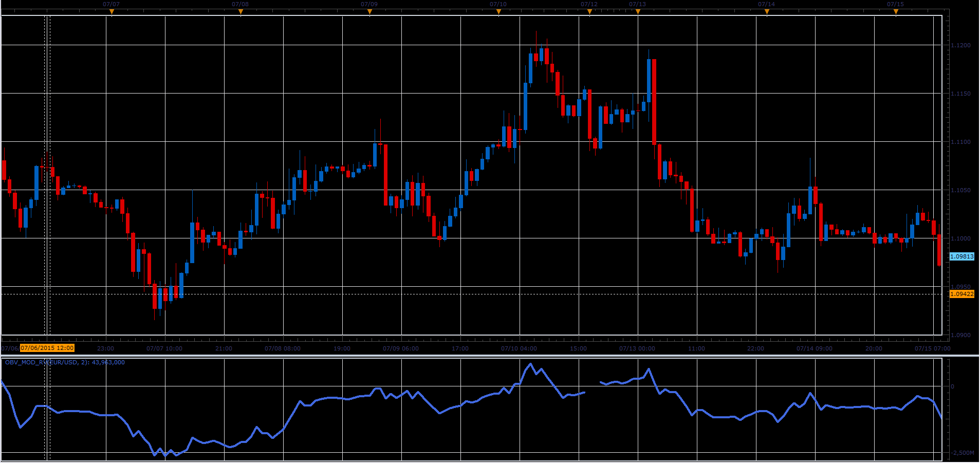The width and height of the screenshot is (980, 463).
Task: Click the orange day marker under 07/10
Action: click(x=498, y=12)
